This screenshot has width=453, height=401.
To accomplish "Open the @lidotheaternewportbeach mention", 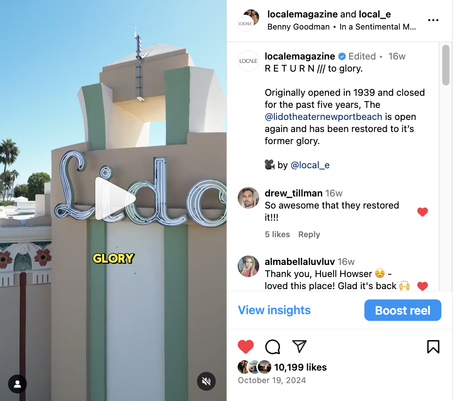I will pyautogui.click(x=323, y=117).
